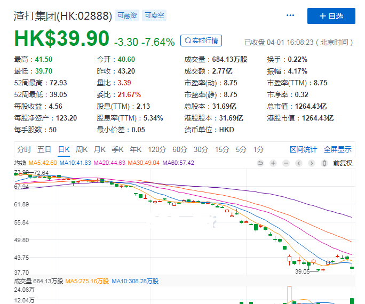This screenshot has width=365, height=304.
Task: Click the reset chart undo icon
Action: (x=260, y=163)
